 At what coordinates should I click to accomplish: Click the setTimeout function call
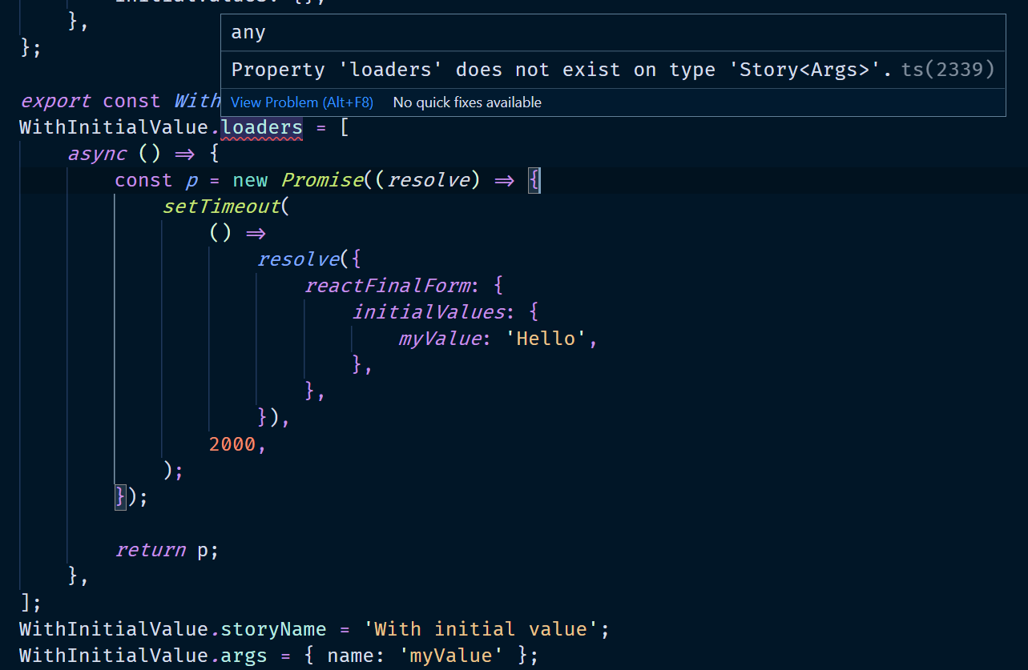point(222,206)
